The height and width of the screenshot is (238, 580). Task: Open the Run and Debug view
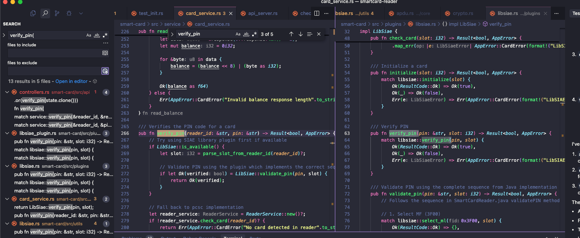click(x=69, y=13)
